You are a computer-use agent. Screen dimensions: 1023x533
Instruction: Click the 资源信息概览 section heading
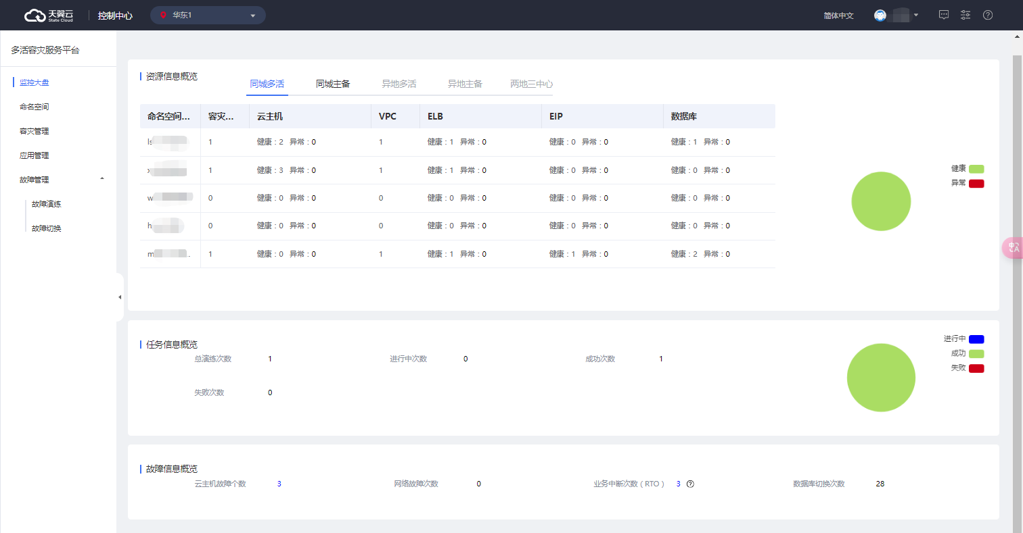point(172,76)
